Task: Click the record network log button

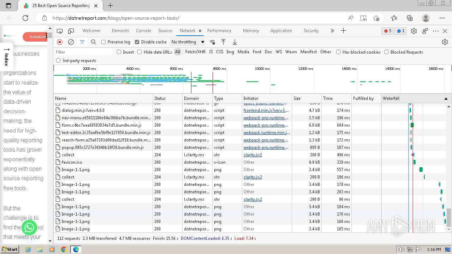Action: click(x=60, y=42)
